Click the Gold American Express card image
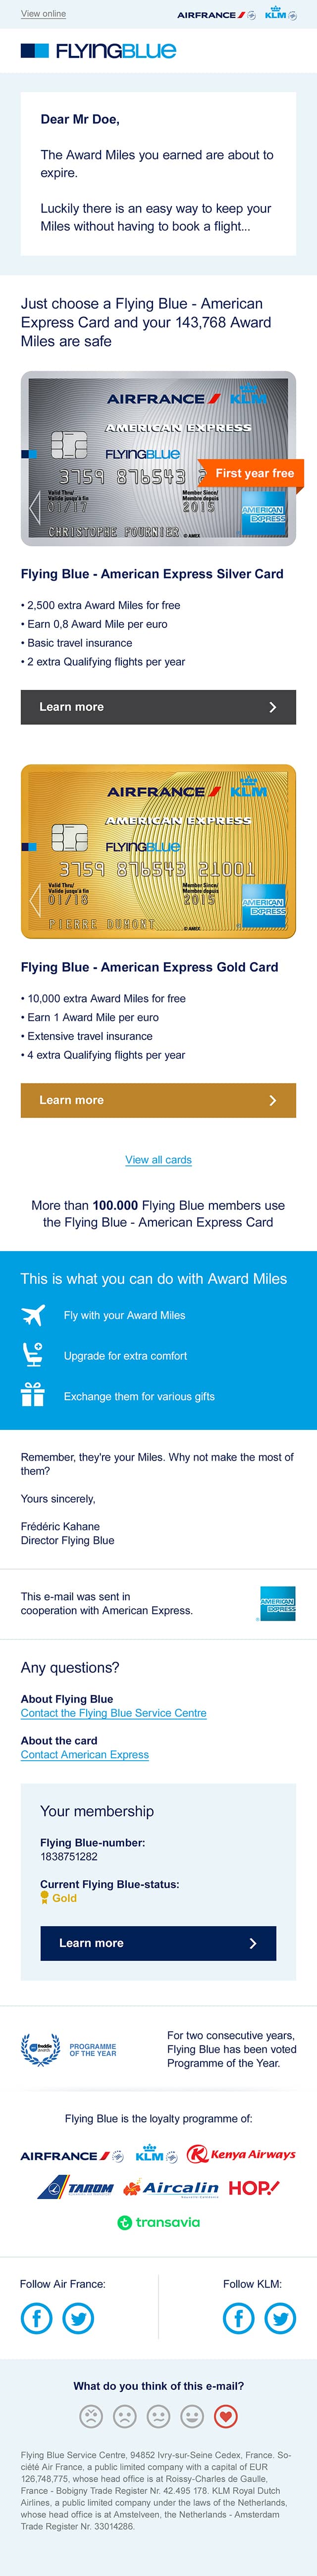This screenshot has width=317, height=2576. point(158,851)
